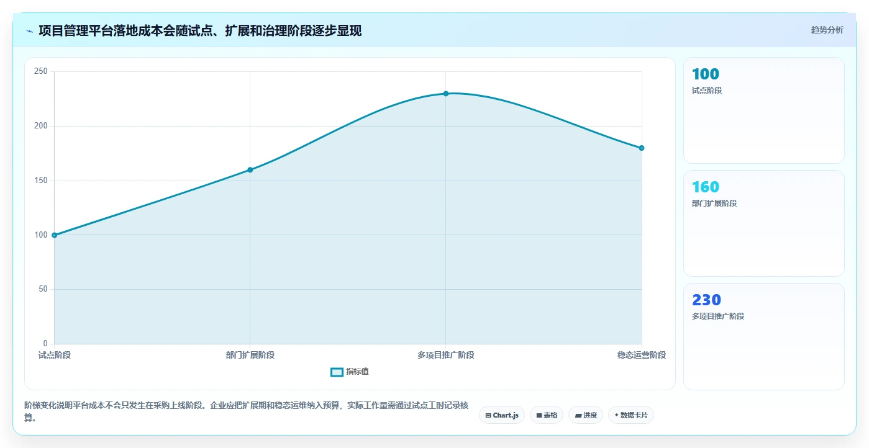Open the 部门扩展阶段 stat card showing 160
The width and height of the screenshot is (869, 448).
point(764,223)
